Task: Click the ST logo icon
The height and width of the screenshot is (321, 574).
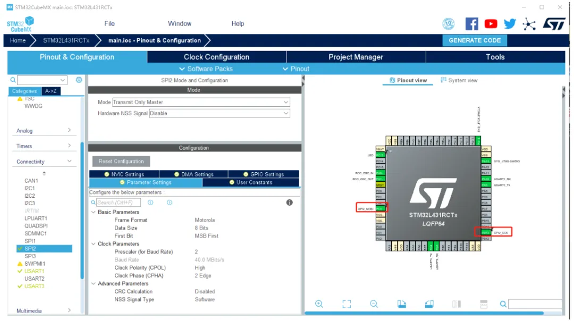Action: click(554, 24)
